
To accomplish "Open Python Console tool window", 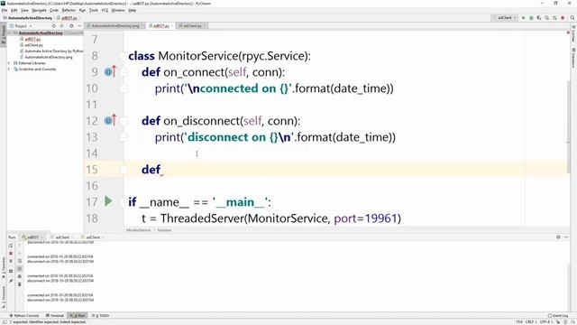I will click(x=24, y=316).
